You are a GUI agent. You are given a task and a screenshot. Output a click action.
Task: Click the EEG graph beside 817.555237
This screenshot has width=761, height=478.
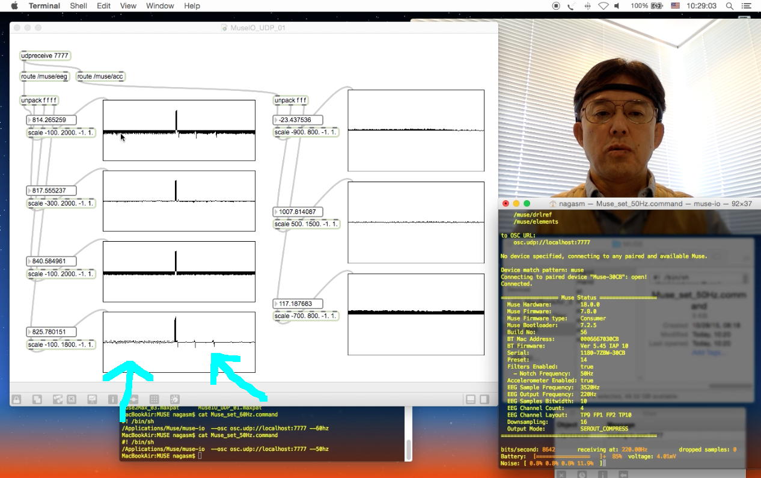pyautogui.click(x=179, y=201)
